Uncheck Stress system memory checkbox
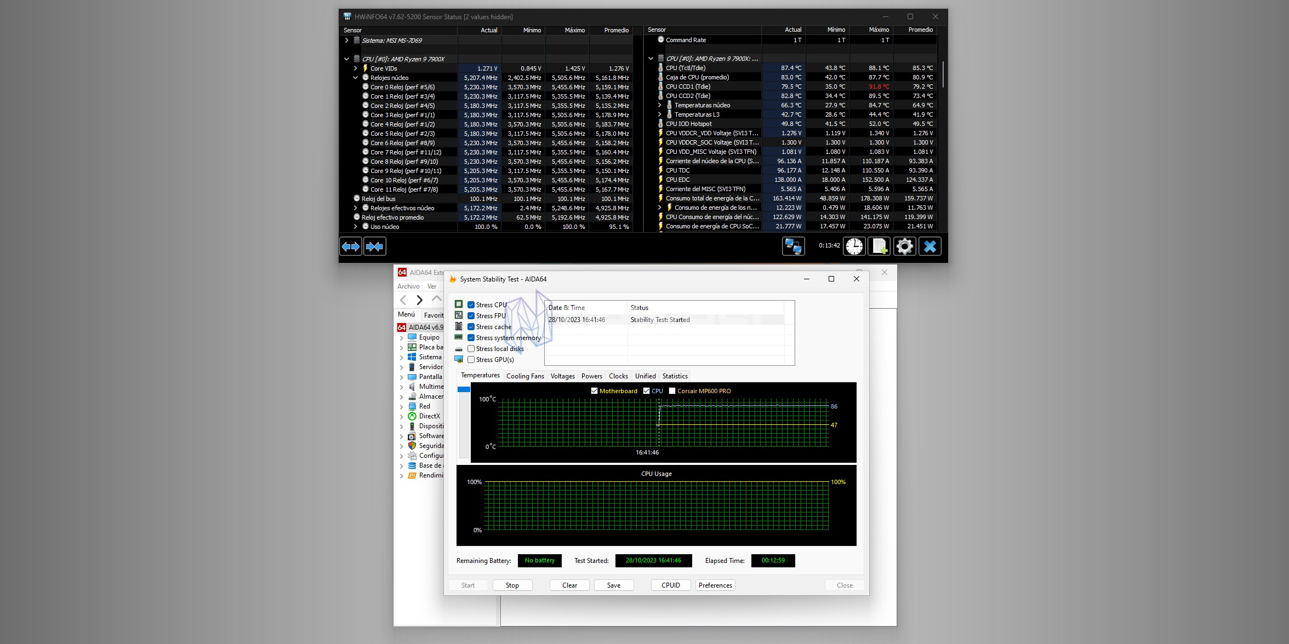Image resolution: width=1289 pixels, height=644 pixels. (x=471, y=338)
